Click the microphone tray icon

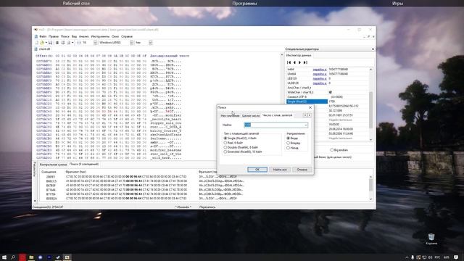click(x=413, y=257)
